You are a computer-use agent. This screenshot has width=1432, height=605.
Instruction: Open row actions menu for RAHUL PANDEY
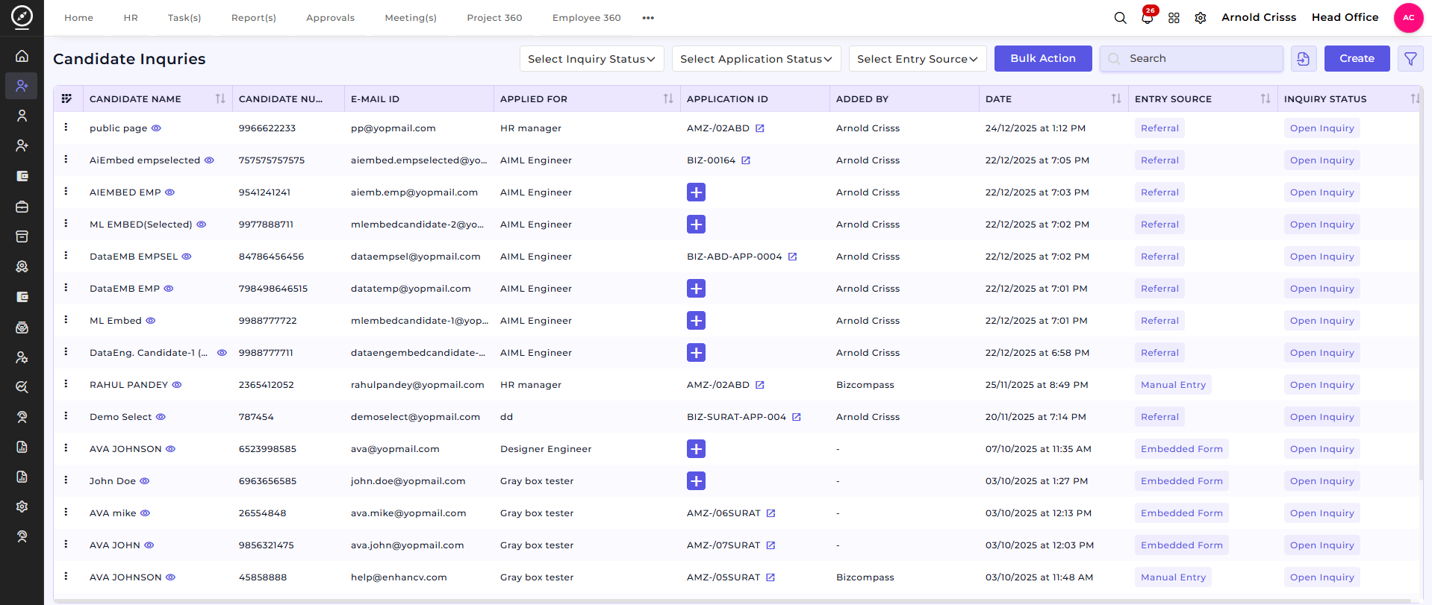(x=66, y=384)
